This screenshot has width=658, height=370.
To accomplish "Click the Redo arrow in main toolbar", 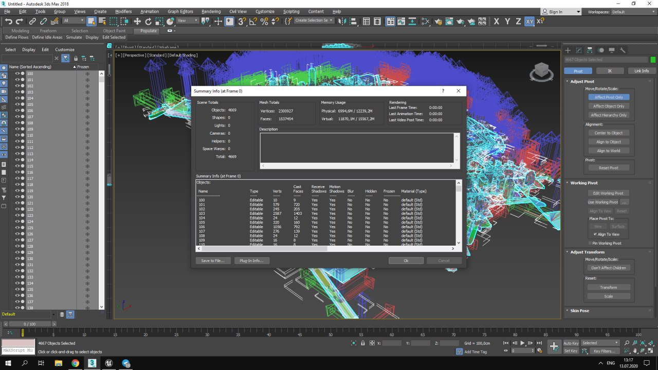I will click(x=20, y=21).
